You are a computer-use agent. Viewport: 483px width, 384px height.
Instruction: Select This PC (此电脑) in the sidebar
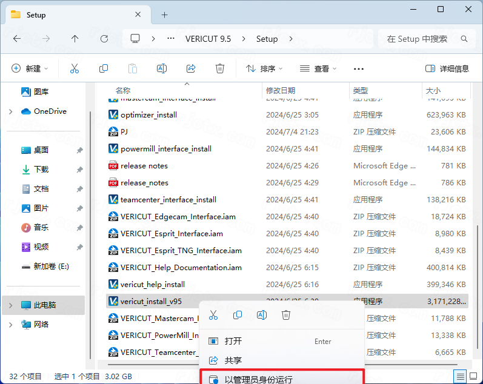[43, 305]
